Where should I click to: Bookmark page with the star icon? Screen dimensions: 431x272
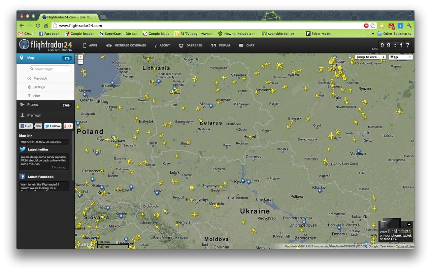point(373,26)
